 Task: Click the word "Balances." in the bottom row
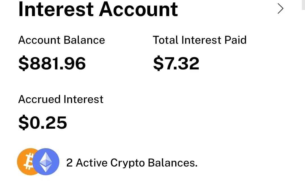[x=172, y=163]
